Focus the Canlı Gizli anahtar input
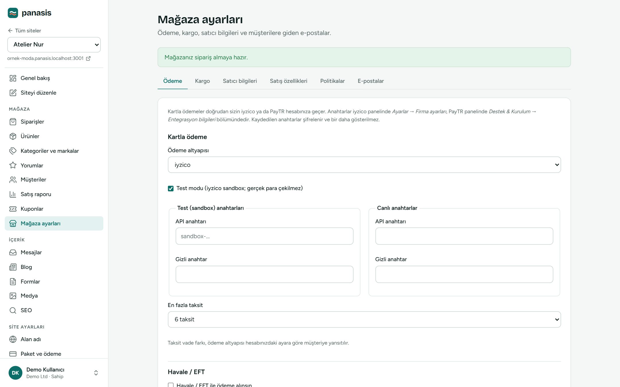The height and width of the screenshot is (387, 620). coord(464,275)
